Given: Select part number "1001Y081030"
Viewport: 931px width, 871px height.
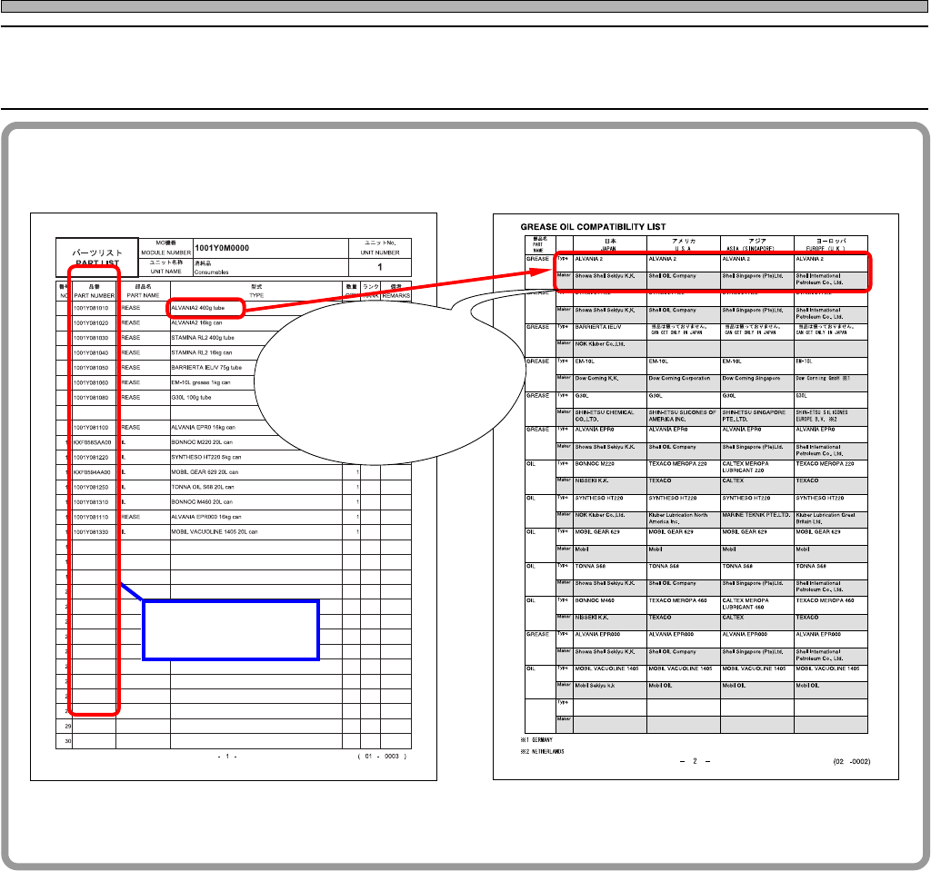Looking at the screenshot, I should pyautogui.click(x=91, y=338).
